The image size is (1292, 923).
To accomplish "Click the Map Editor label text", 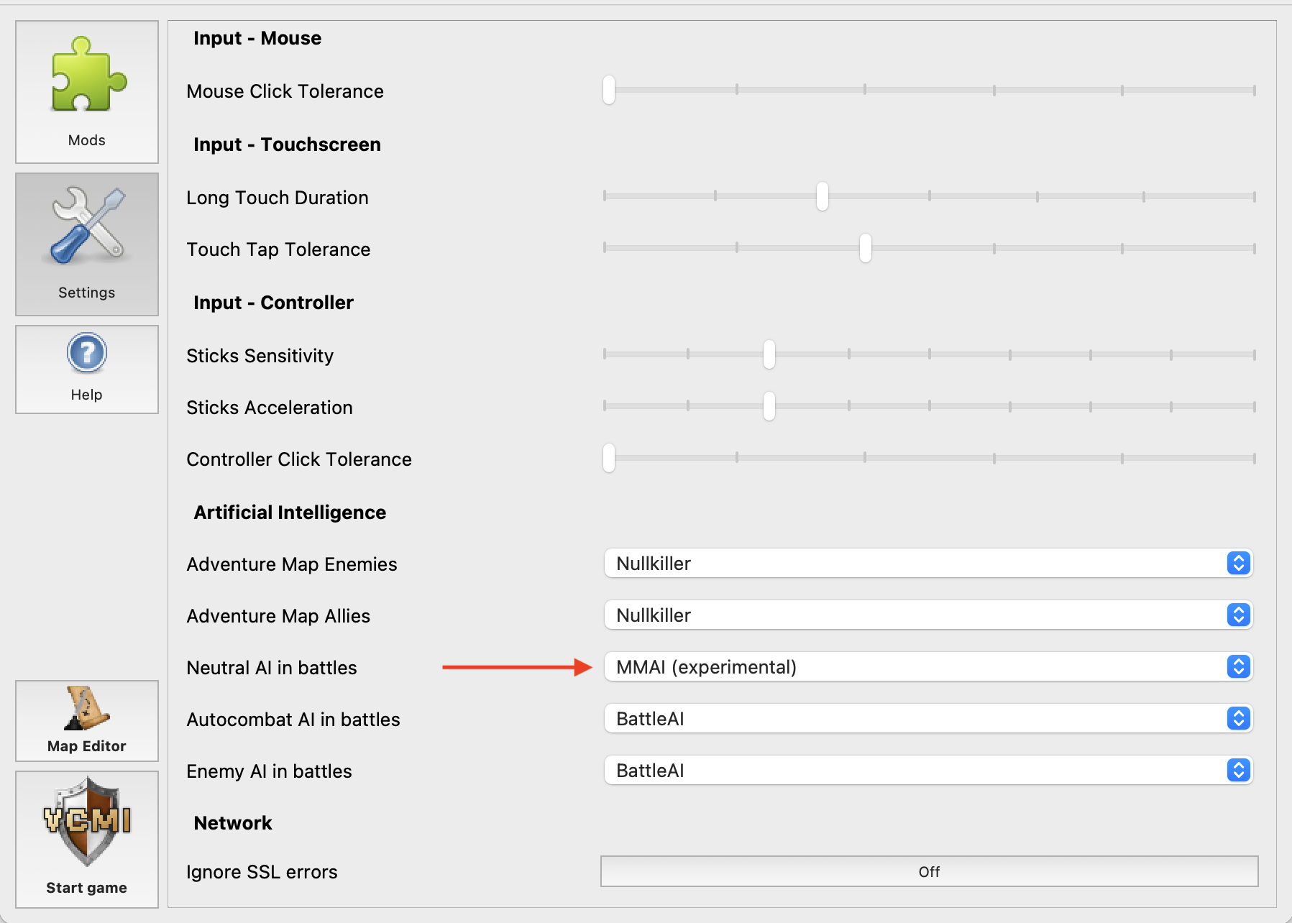I will pyautogui.click(x=87, y=746).
